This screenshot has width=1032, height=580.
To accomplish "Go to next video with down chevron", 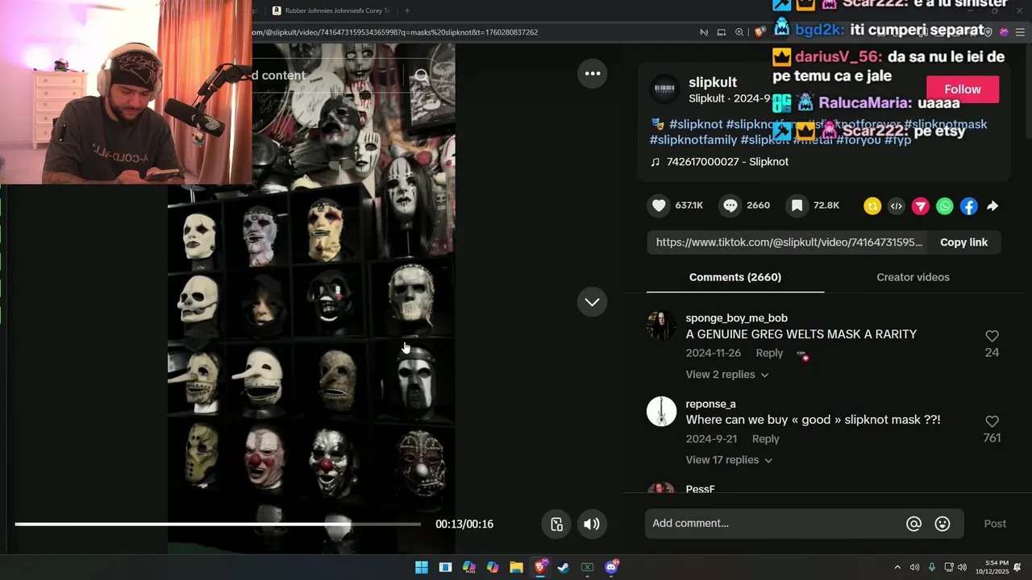I will coord(593,302).
